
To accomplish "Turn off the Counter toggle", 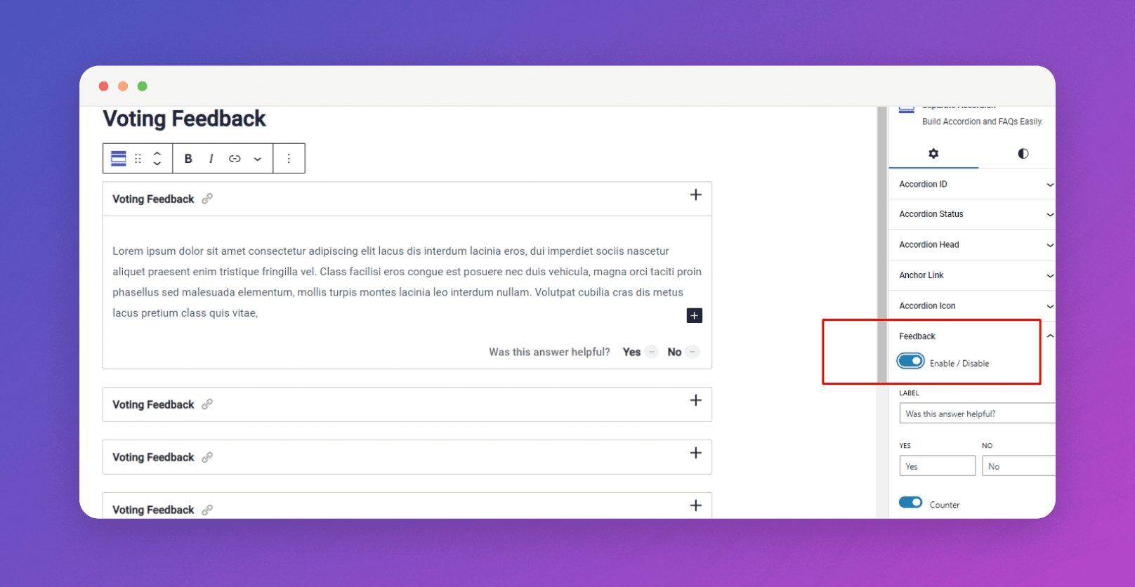I will pos(911,503).
